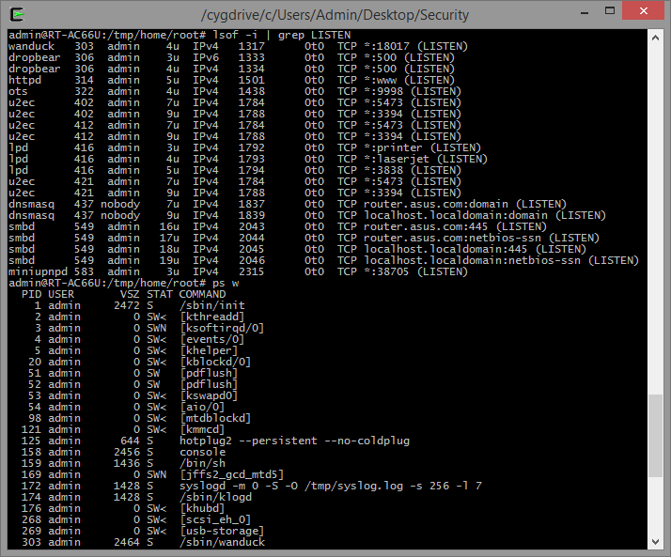Click smbd router.asus.com:445 line

(x=277, y=226)
